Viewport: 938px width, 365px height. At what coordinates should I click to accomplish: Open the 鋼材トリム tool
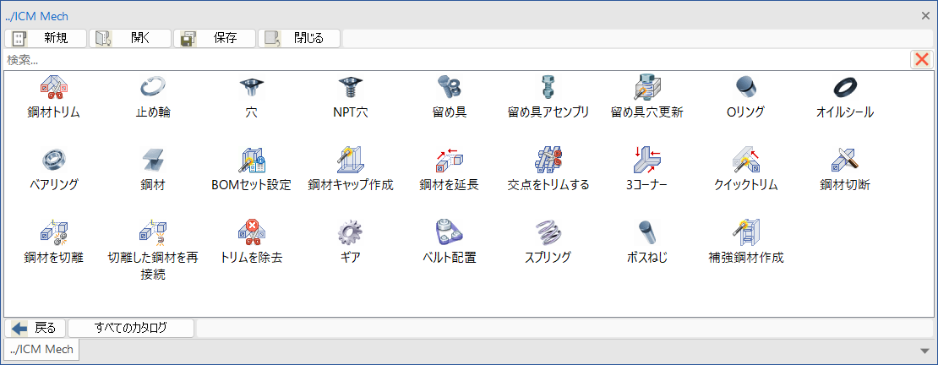click(53, 88)
